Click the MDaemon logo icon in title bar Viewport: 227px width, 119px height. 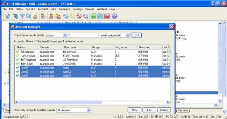tap(4, 4)
